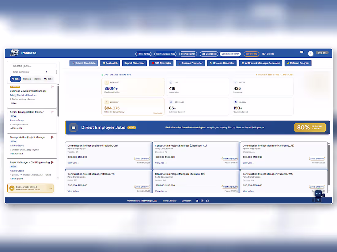Image resolution: width=337 pixels, height=252 pixels.
Task: Unflag the Transportation Project Manager job
Action: click(53, 137)
